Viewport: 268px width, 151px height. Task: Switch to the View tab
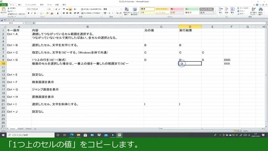[x=64, y=5]
